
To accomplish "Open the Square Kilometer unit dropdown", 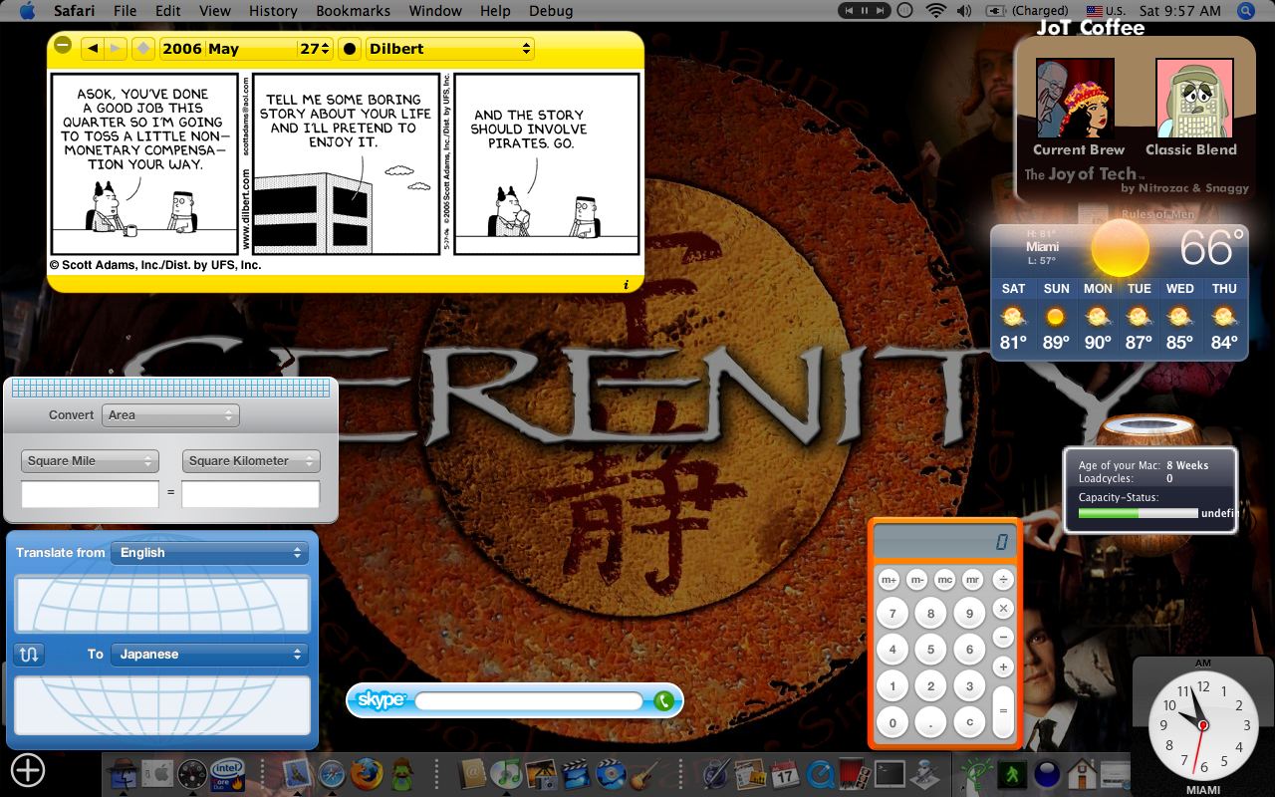I will coord(251,461).
